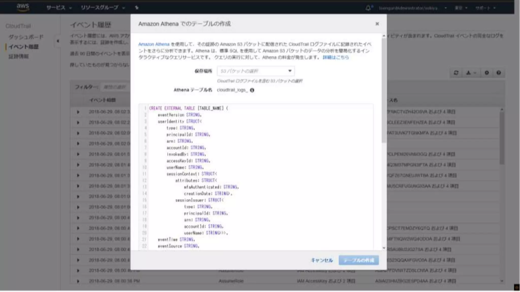Click the AWS logo icon
This screenshot has width=520, height=292.
(23, 7)
